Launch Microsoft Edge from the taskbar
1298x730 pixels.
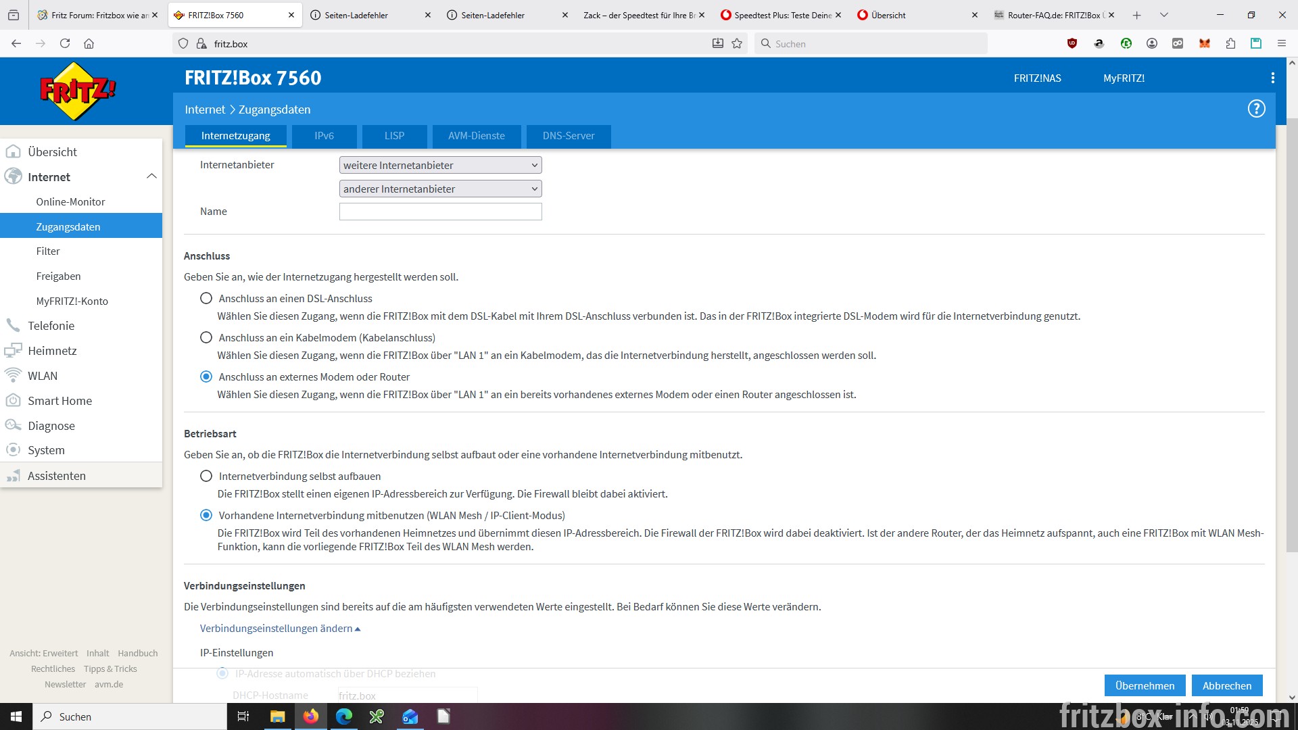tap(344, 716)
